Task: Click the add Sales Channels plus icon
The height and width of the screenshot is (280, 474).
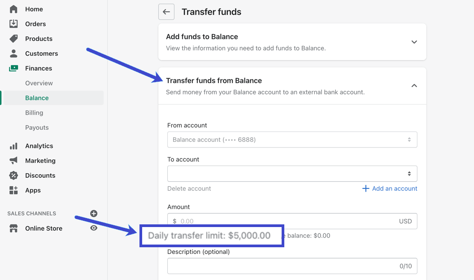Action: [94, 214]
